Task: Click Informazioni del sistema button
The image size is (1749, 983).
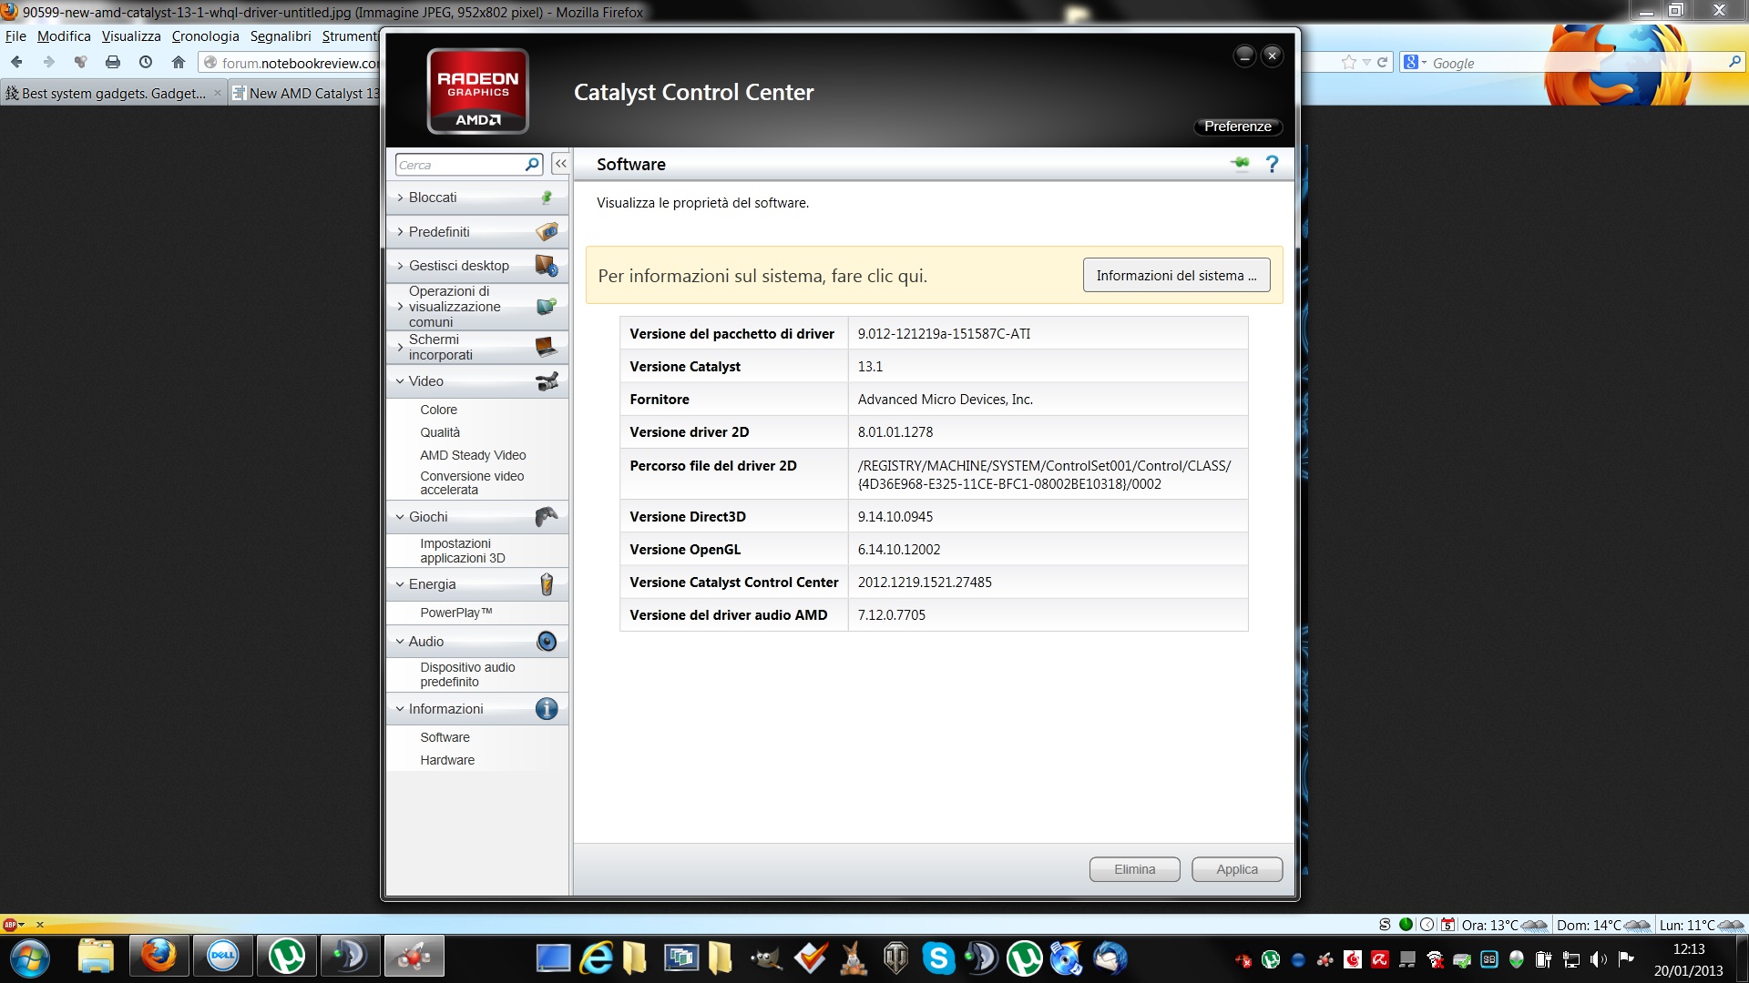Action: click(1176, 276)
